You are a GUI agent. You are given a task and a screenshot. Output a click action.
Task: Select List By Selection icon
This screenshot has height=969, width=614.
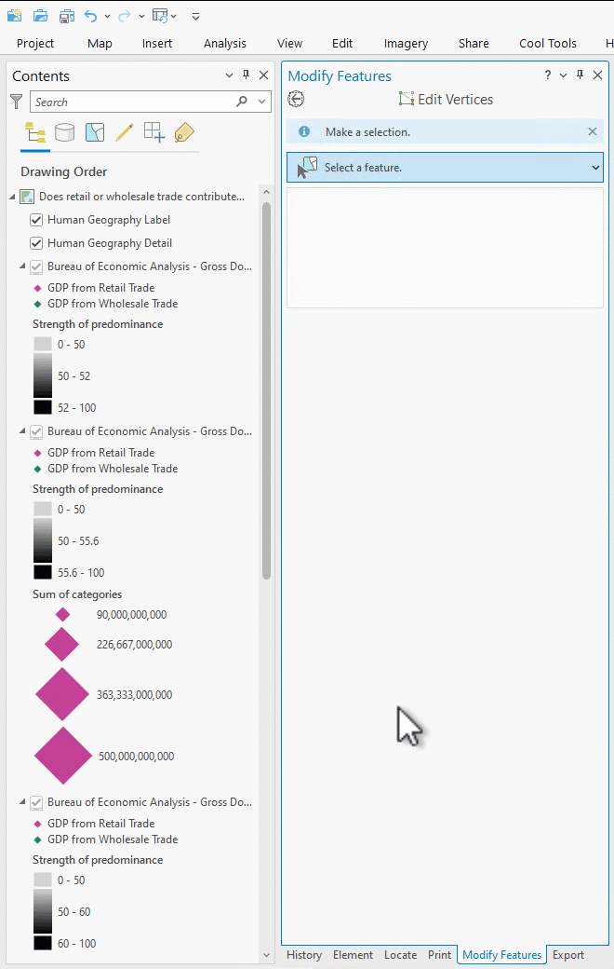pyautogui.click(x=94, y=132)
